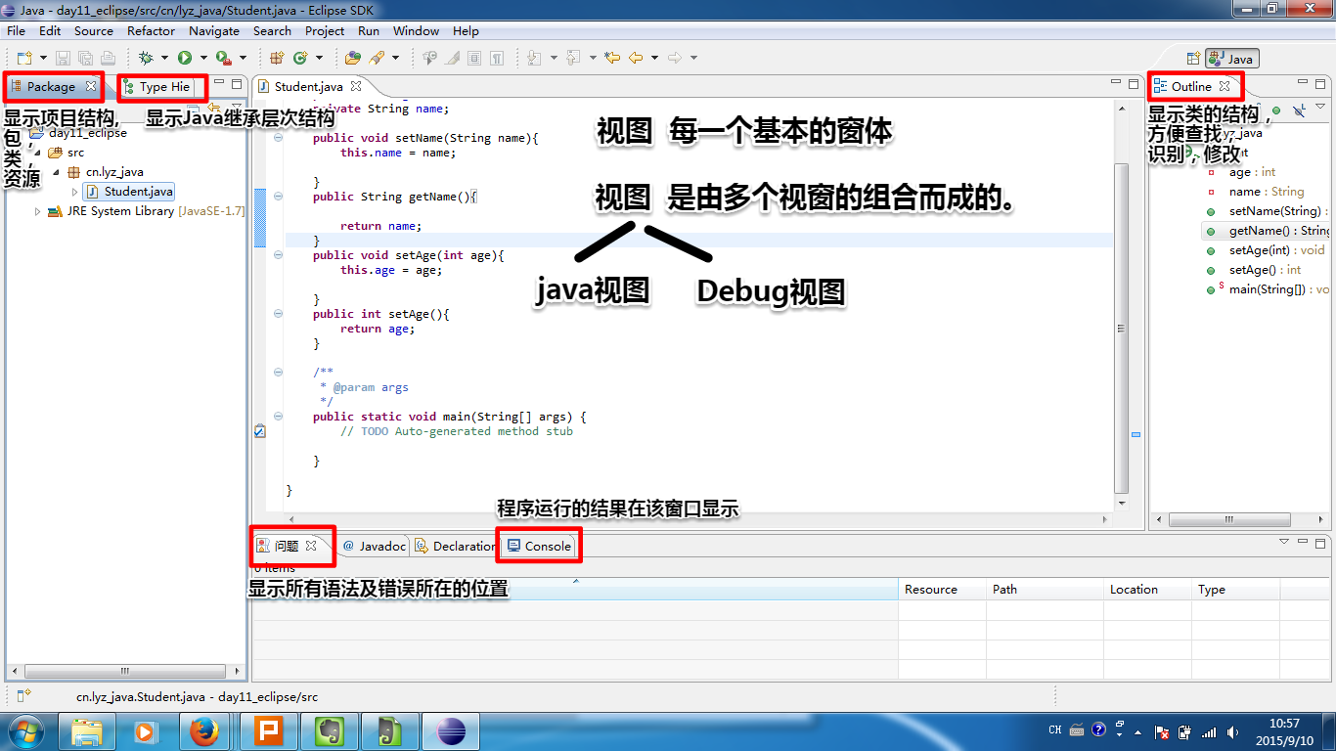The width and height of the screenshot is (1336, 751).
Task: Expand the Student.java tree node
Action: coord(75,192)
